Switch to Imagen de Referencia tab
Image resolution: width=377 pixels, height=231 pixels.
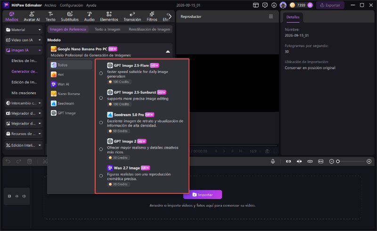click(x=68, y=29)
